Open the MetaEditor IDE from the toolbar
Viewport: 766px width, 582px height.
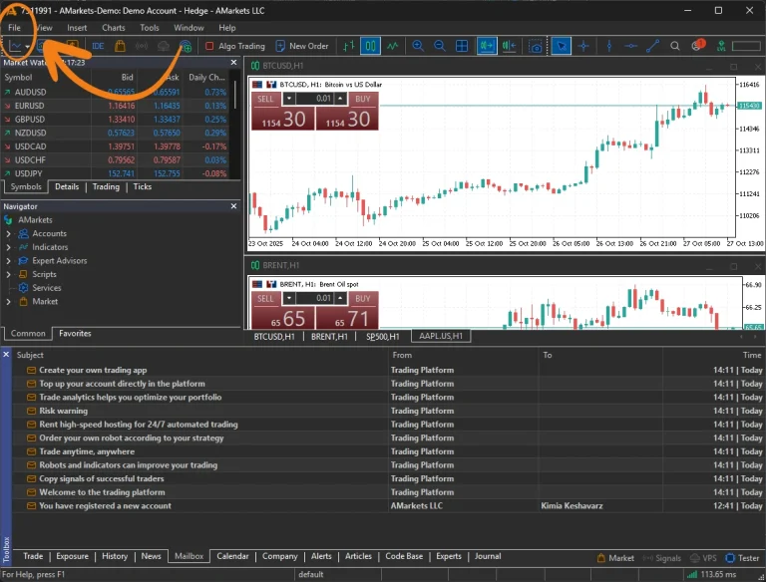click(x=98, y=46)
